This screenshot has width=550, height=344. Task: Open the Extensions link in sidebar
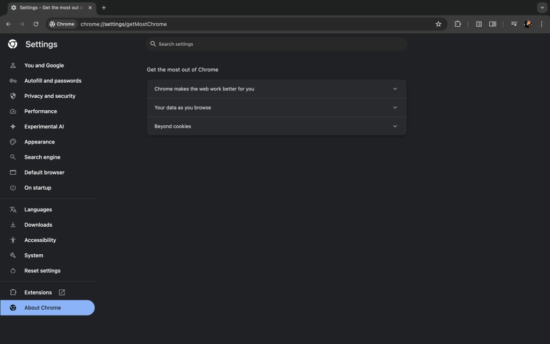38,292
